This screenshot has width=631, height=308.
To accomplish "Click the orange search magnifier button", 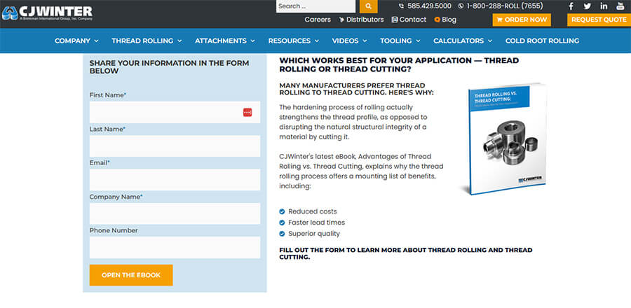I will point(369,6).
